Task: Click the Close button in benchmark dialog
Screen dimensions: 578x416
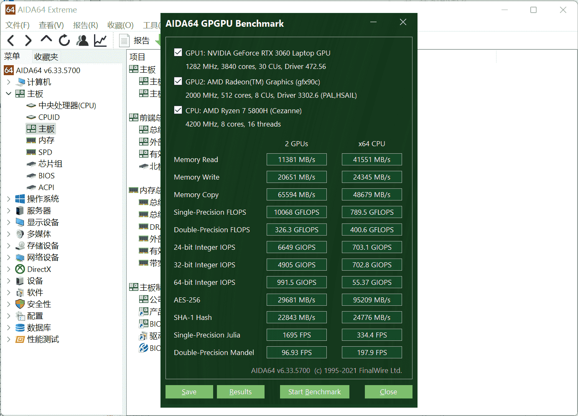Action: tap(389, 392)
